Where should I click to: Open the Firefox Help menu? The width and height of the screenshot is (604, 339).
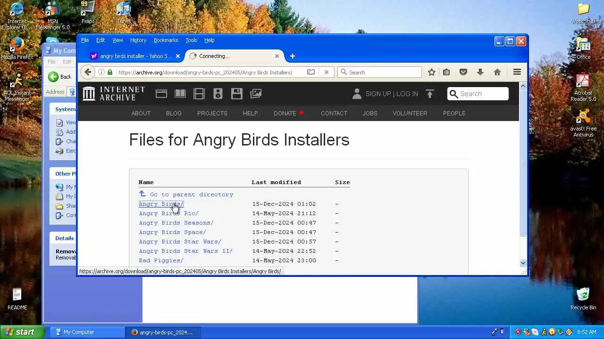point(209,40)
